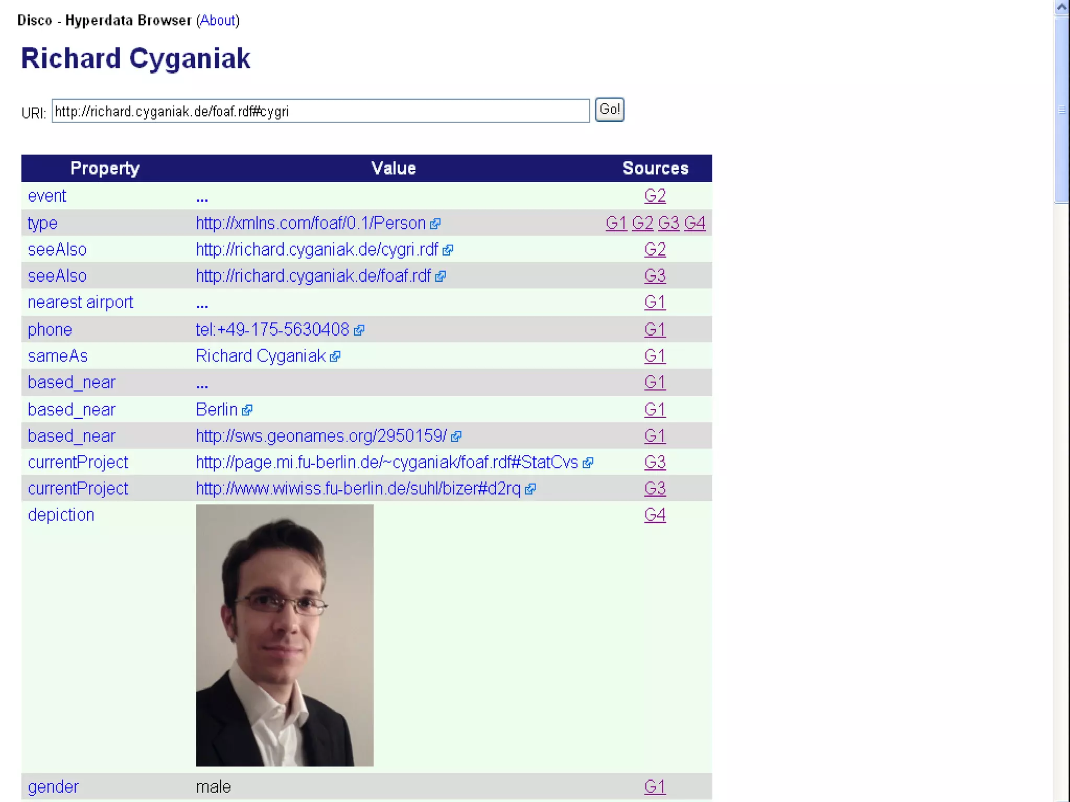1070x802 pixels.
Task: Open G2 source for cygri.rdf row
Action: pyautogui.click(x=655, y=250)
